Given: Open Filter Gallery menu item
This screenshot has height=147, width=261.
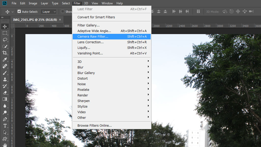Looking at the screenshot, I should coord(112,25).
